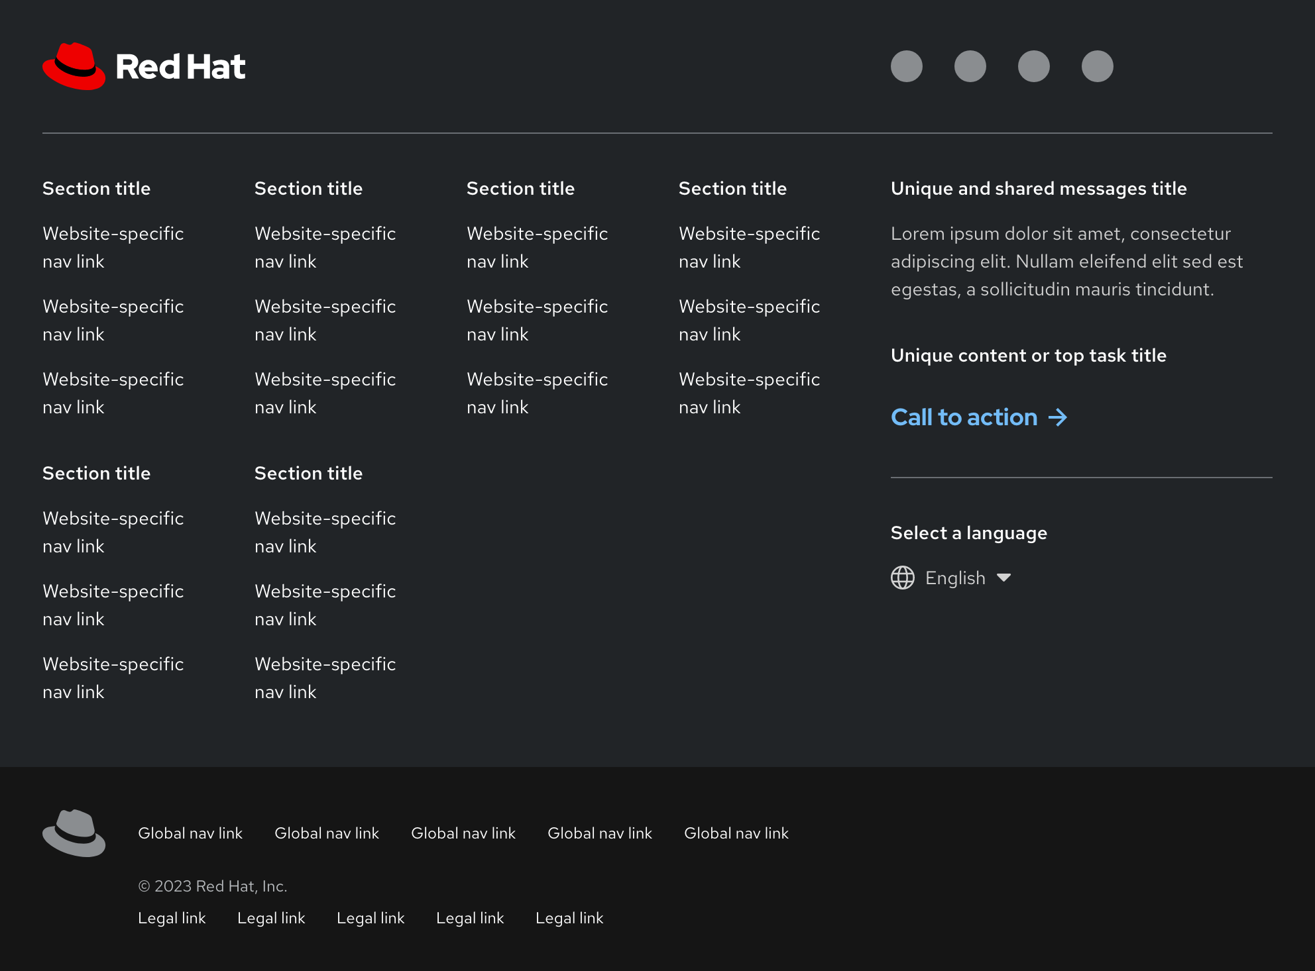Select the fourth social media circle icon
The width and height of the screenshot is (1315, 971).
pyautogui.click(x=1097, y=66)
